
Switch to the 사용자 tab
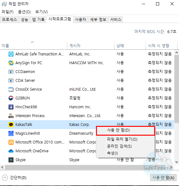click(81, 20)
